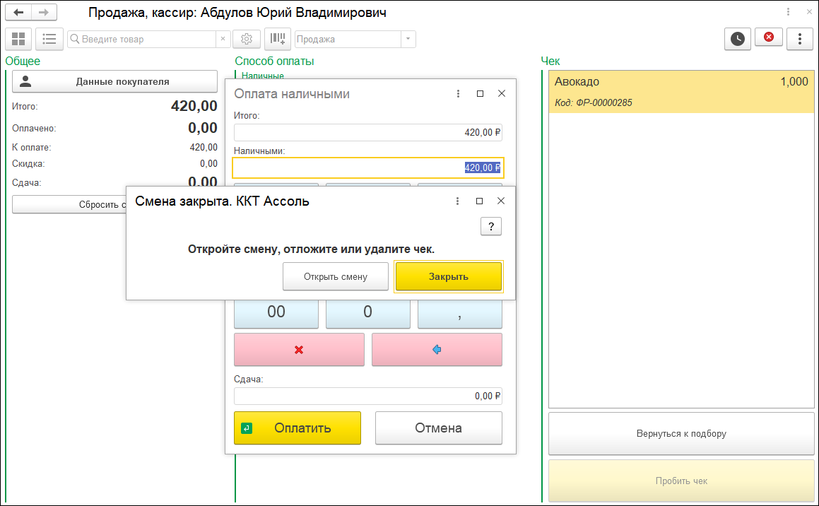Open the Данные покупателя customer data
819x506 pixels.
(x=114, y=81)
